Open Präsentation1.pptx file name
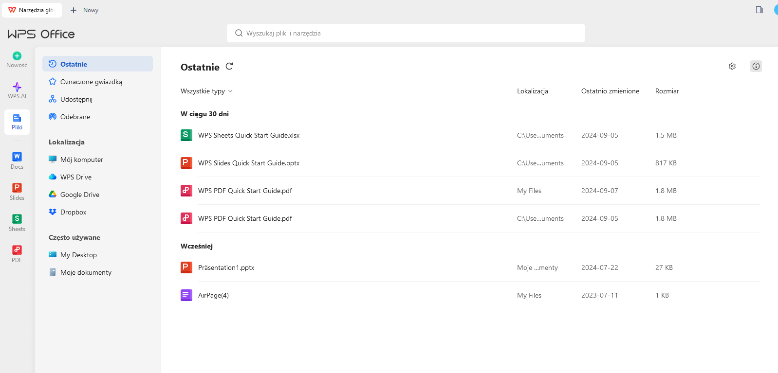 click(x=226, y=267)
